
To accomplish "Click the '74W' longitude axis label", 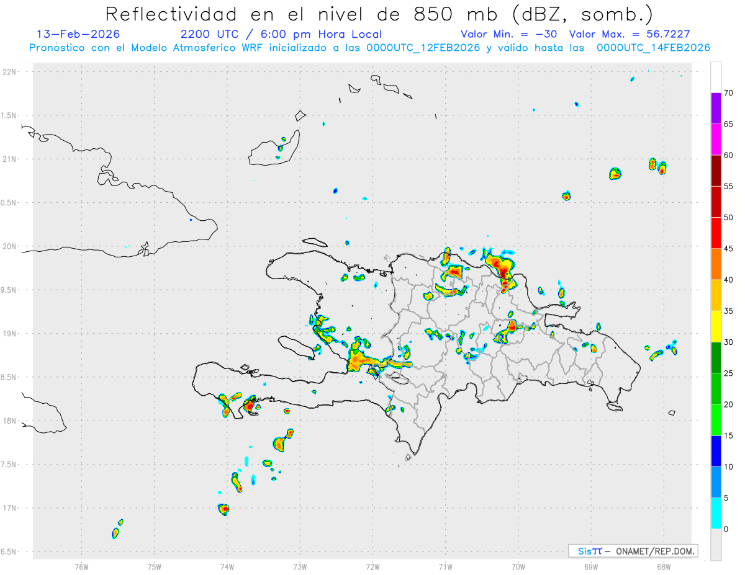I will (227, 566).
